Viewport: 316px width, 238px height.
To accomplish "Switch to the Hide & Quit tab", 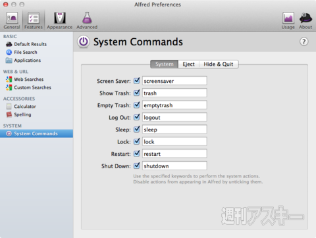I will 219,64.
